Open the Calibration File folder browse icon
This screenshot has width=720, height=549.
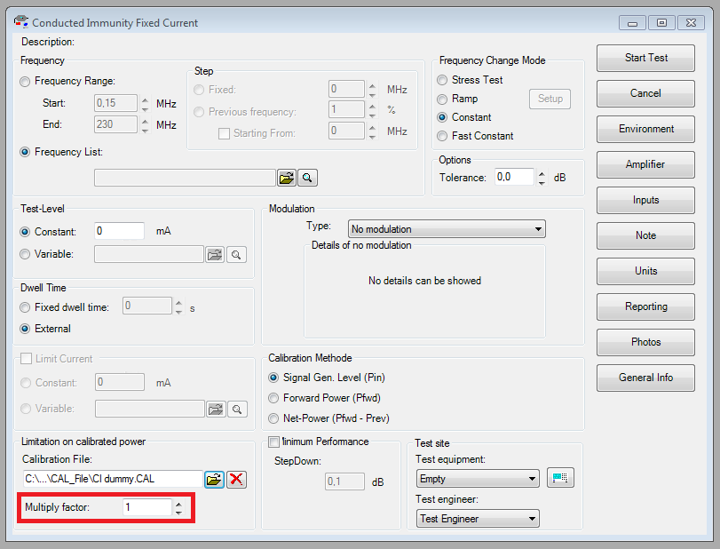click(213, 479)
